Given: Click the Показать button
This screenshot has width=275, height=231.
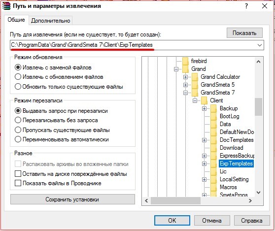Looking at the screenshot, I should coord(244,33).
